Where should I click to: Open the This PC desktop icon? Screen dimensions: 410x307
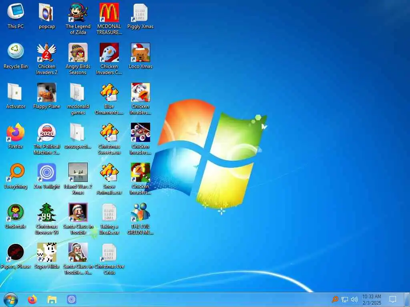point(16,16)
